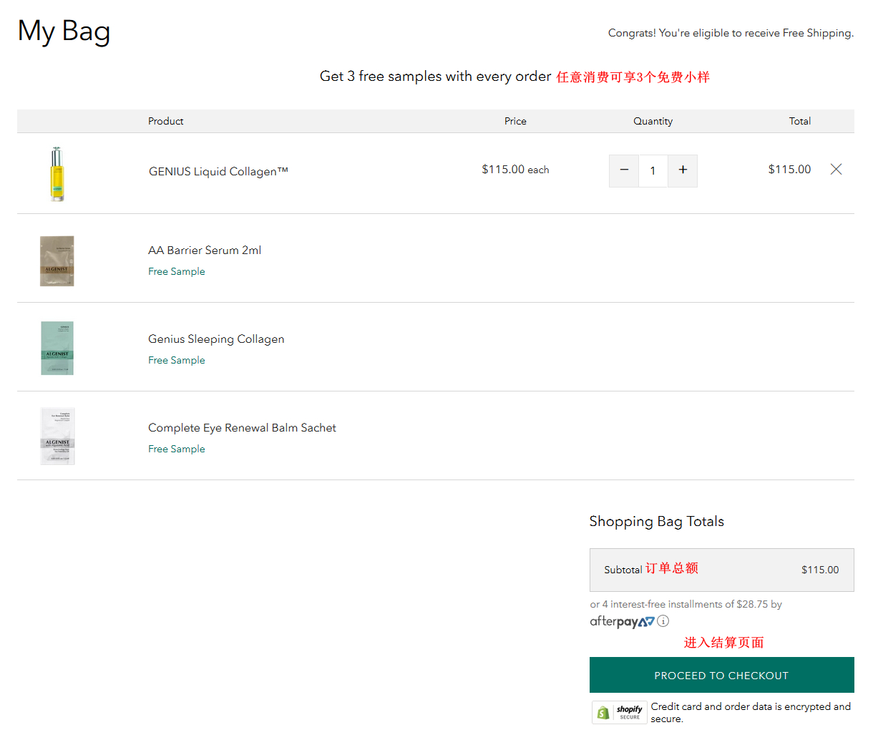Click the Total column header
This screenshot has width=873, height=735.
pyautogui.click(x=800, y=121)
